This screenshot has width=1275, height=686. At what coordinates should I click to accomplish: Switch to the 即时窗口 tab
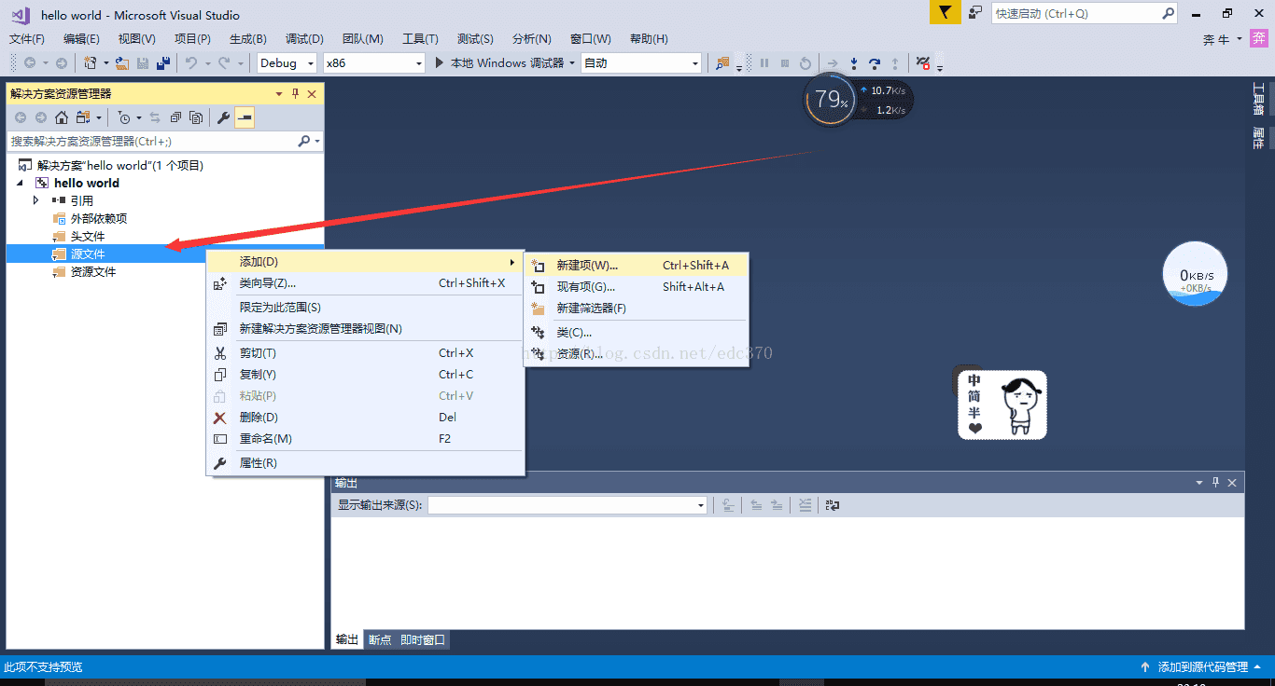[x=423, y=640]
